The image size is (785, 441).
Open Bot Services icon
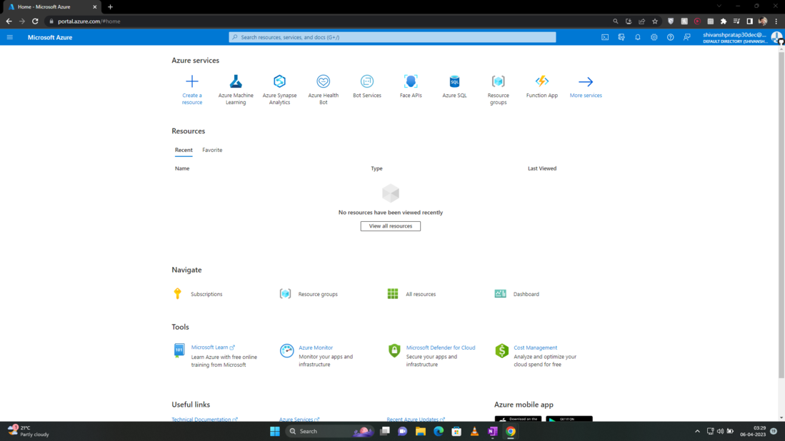(367, 81)
